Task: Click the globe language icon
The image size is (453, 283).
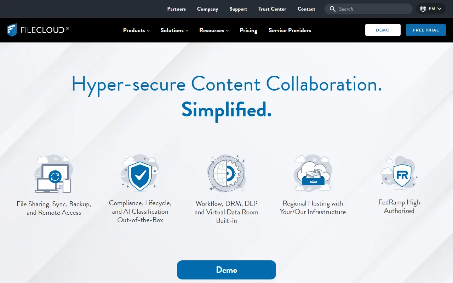Action: (x=423, y=9)
